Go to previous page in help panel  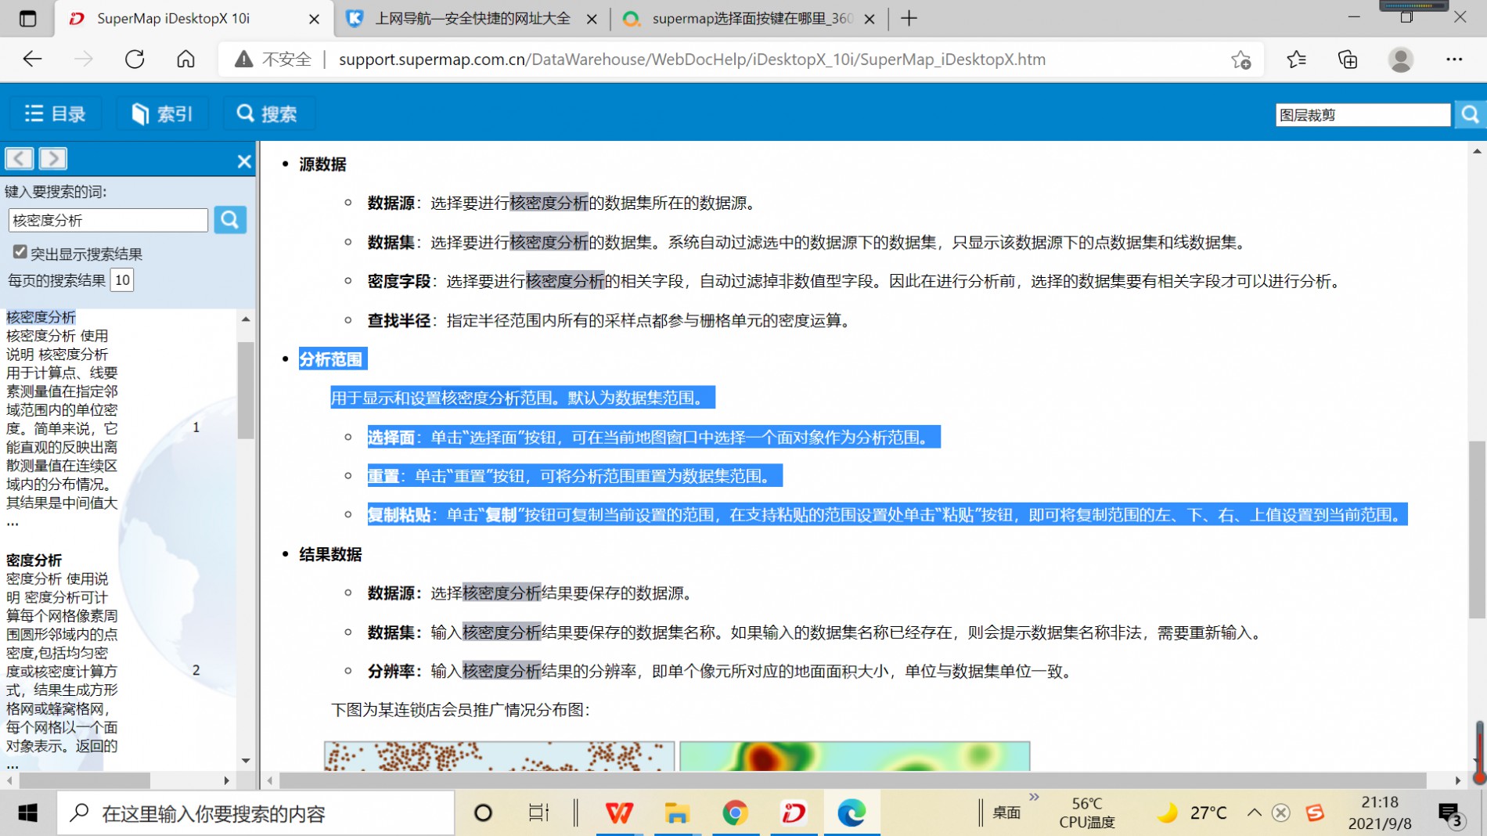coord(20,159)
